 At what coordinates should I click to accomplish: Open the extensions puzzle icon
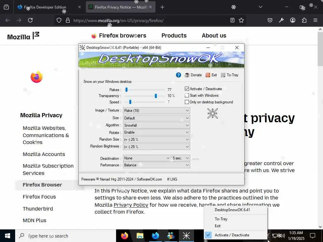tap(304, 20)
